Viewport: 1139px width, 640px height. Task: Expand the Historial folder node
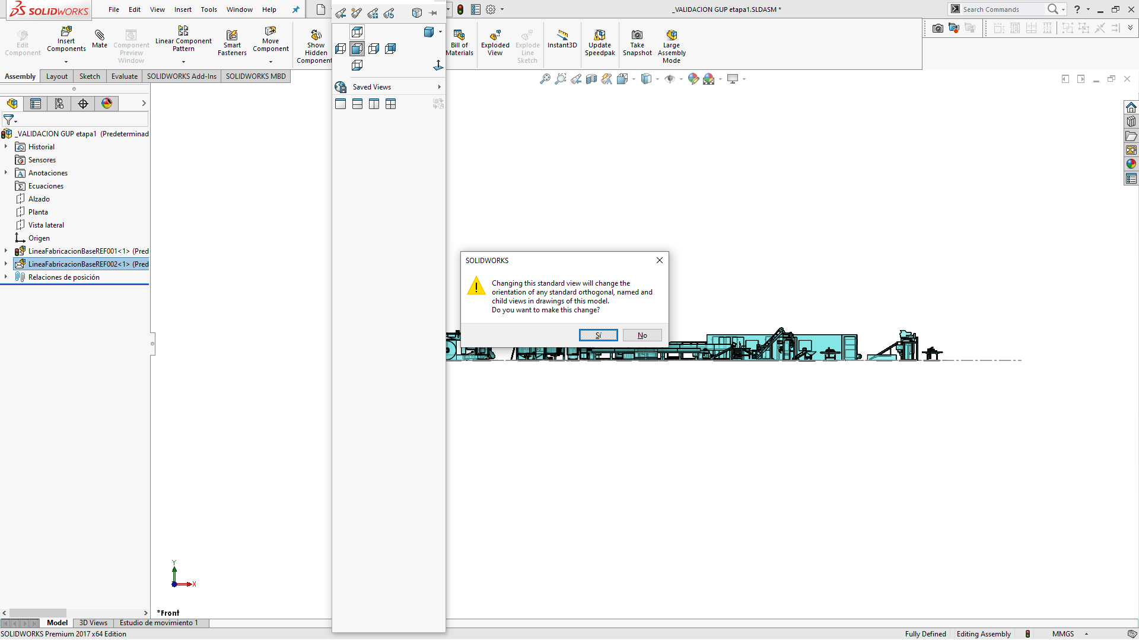[6, 147]
